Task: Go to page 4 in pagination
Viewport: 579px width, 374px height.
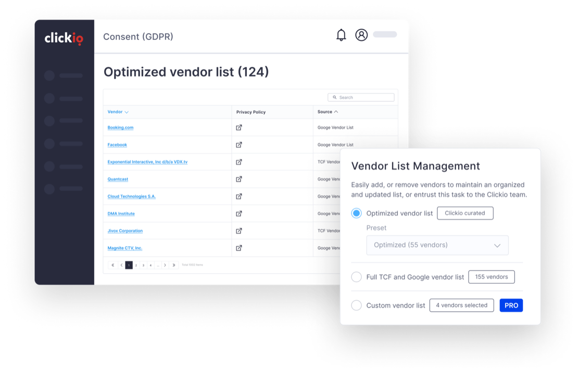Action: (x=150, y=265)
